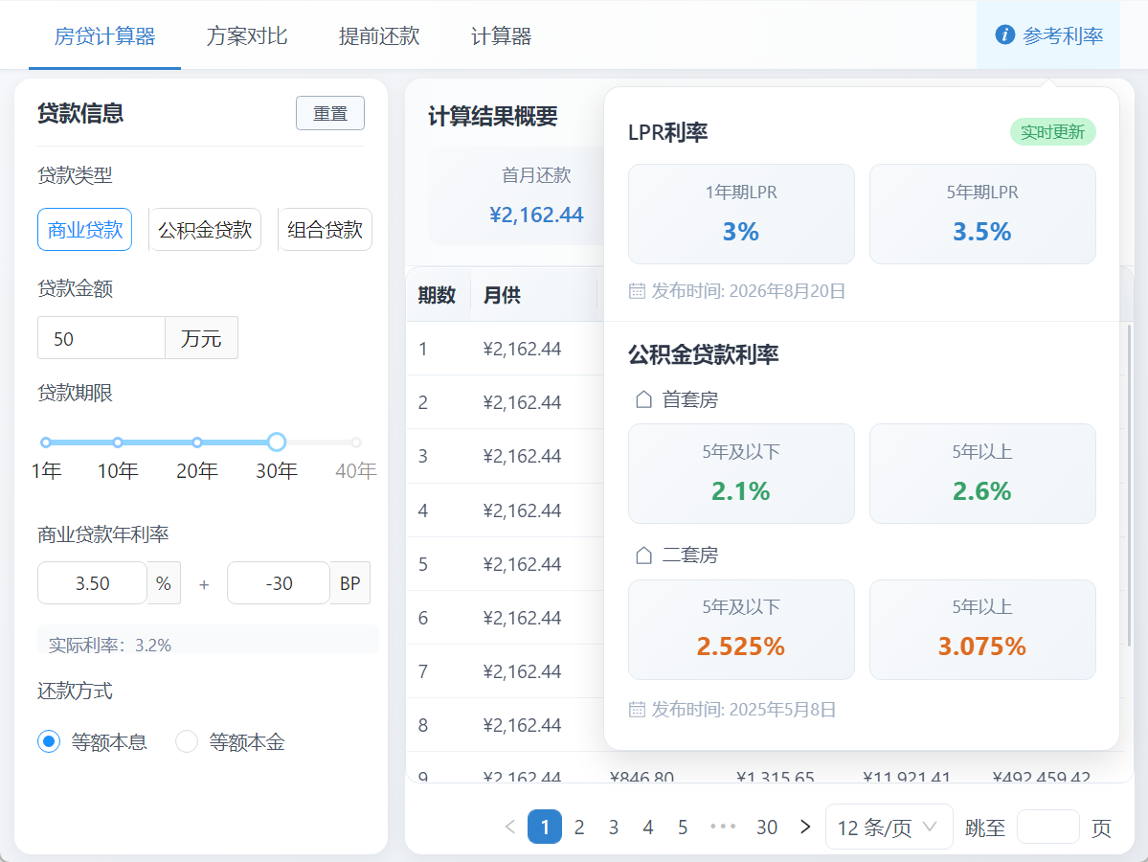
Task: Choose 商业贷款 loan type
Action: tap(85, 229)
